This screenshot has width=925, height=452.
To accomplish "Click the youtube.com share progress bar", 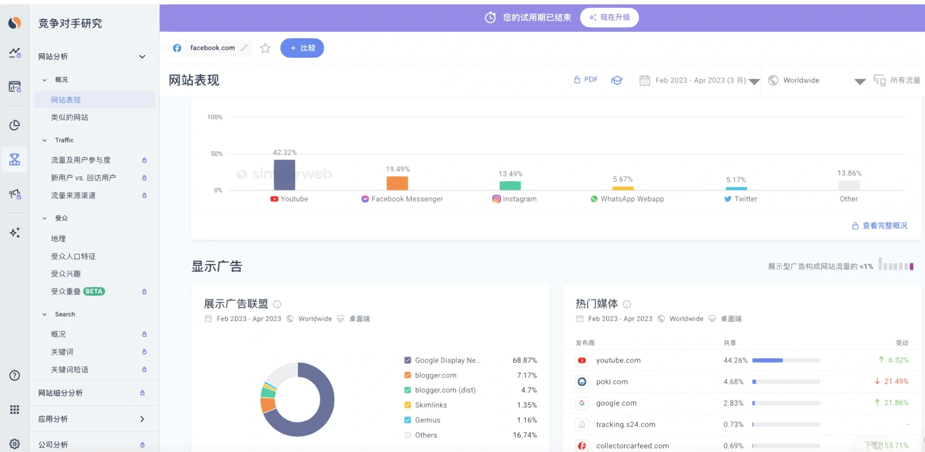I will 786,361.
